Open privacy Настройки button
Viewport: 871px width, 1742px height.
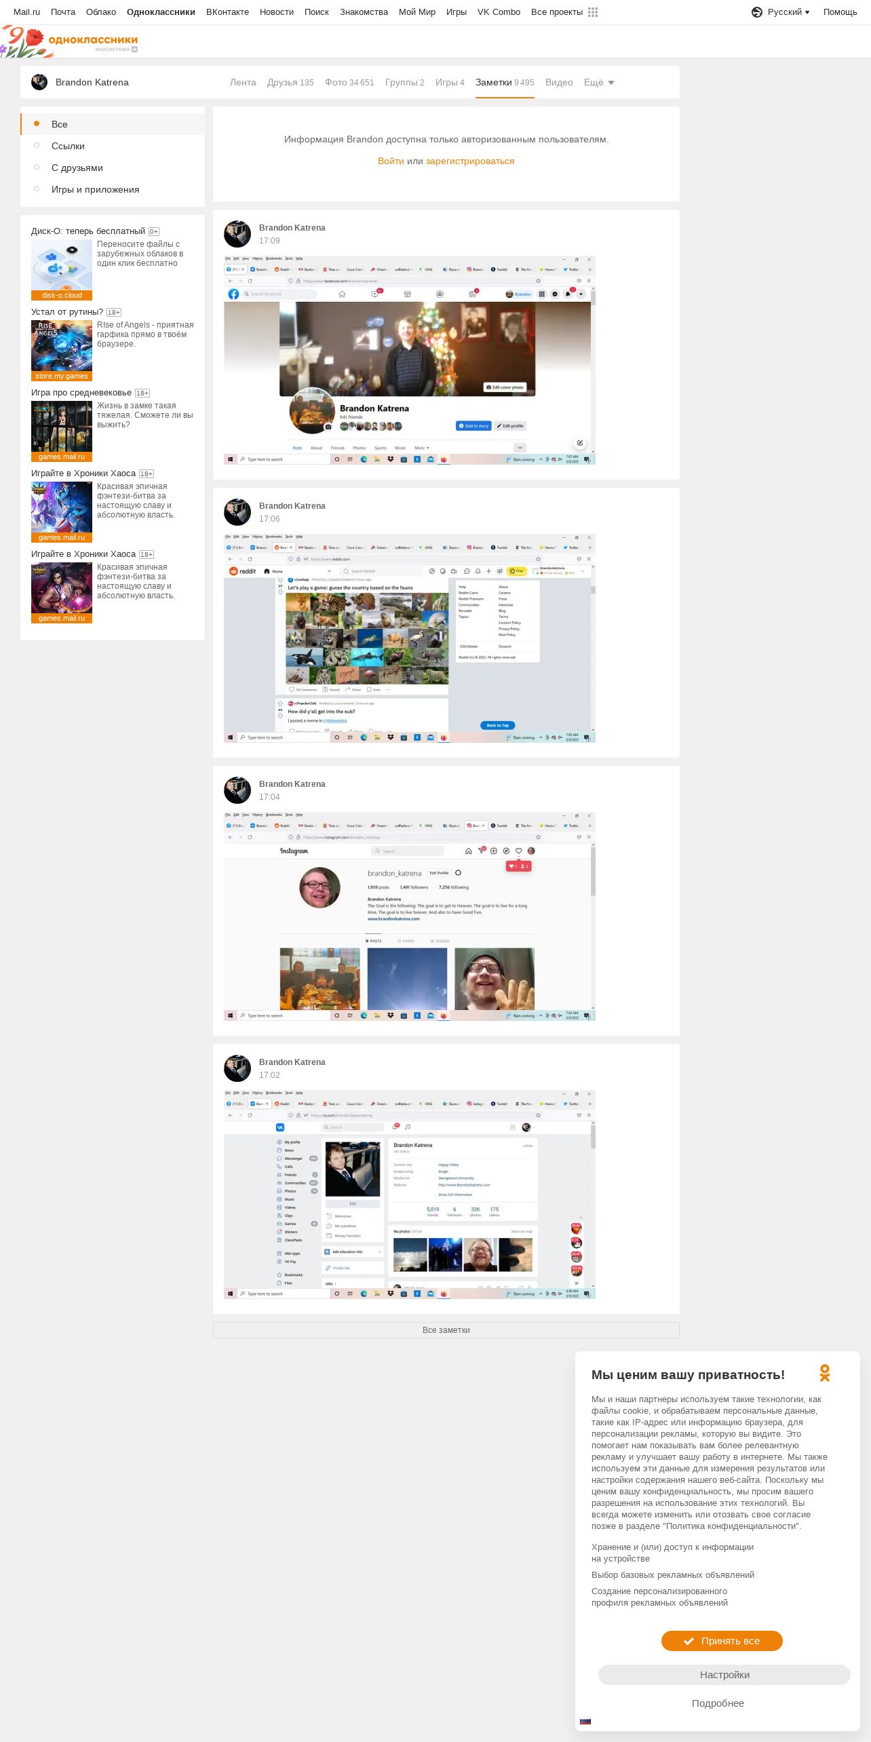724,1675
